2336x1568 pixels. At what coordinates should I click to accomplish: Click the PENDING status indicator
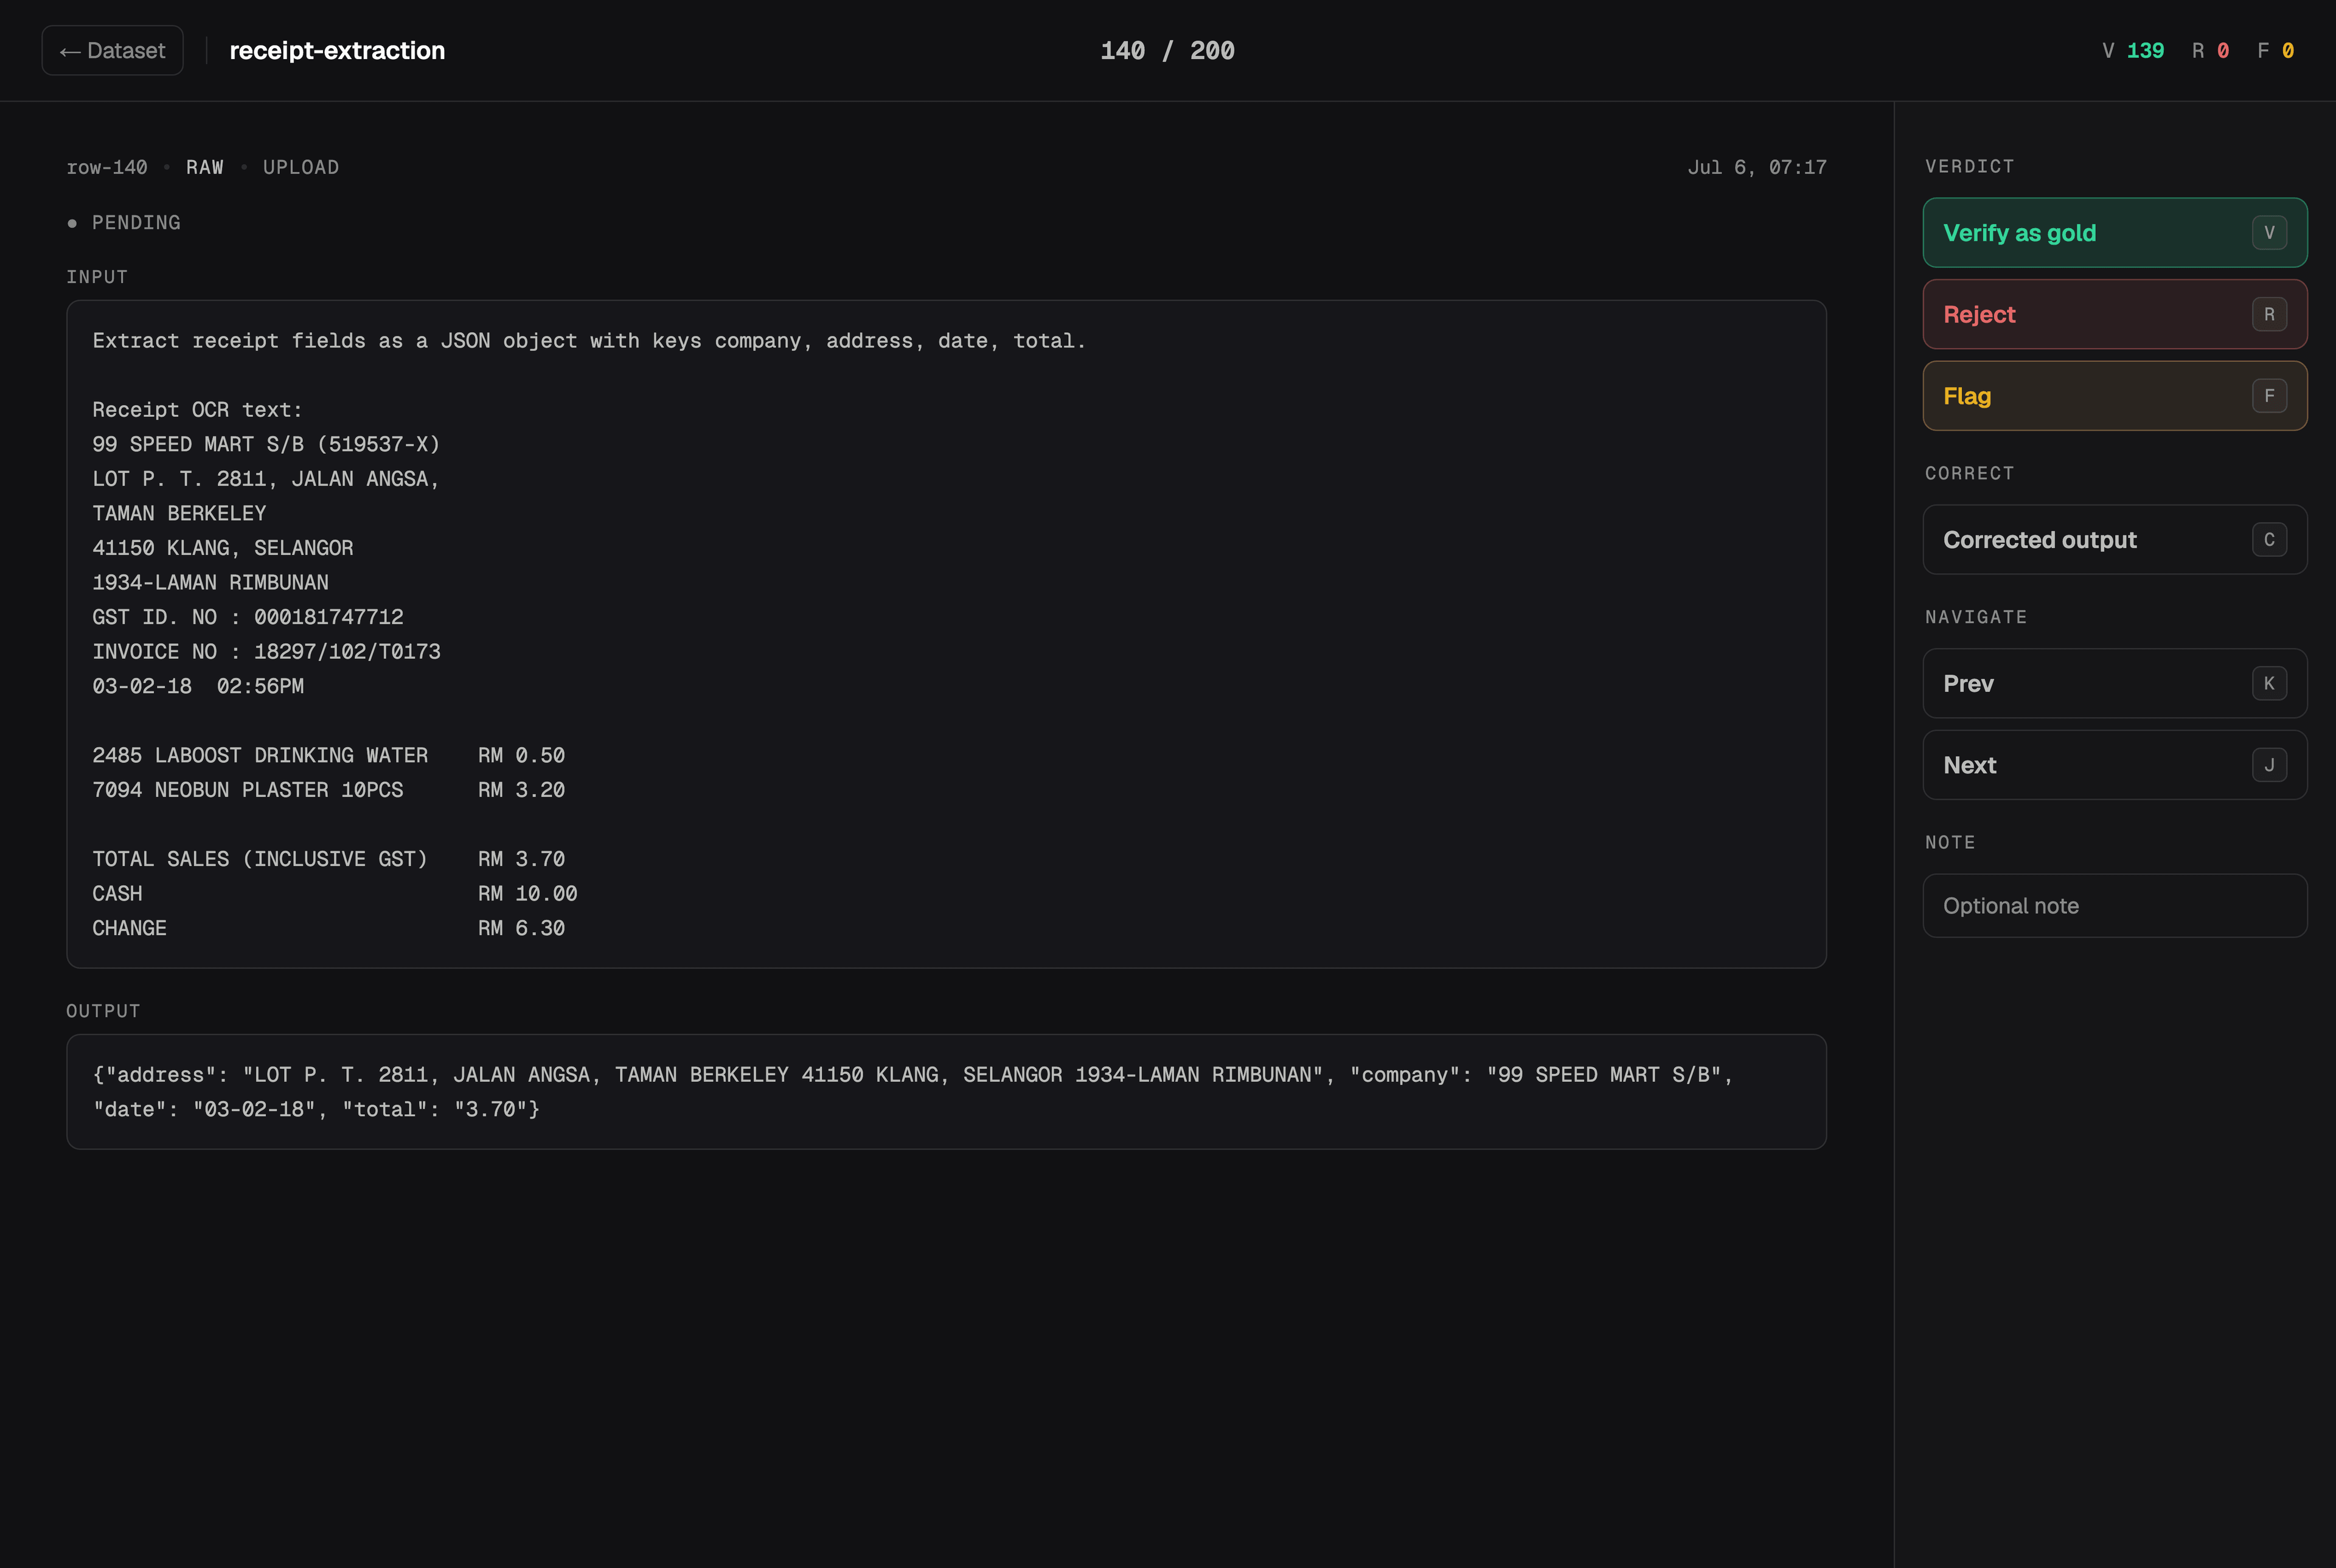[x=124, y=223]
